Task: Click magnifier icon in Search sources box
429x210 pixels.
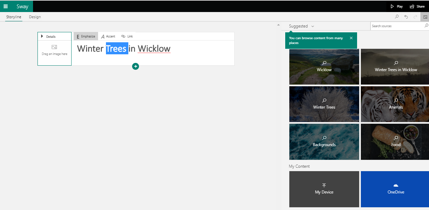Action: [427, 26]
